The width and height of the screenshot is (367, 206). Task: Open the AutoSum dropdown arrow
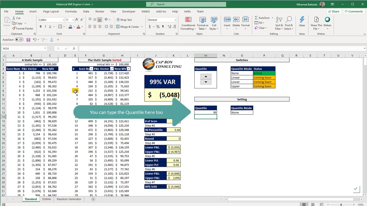click(x=272, y=18)
